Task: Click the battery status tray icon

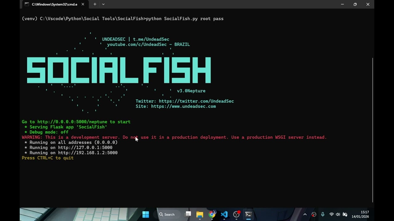Action: click(345, 215)
